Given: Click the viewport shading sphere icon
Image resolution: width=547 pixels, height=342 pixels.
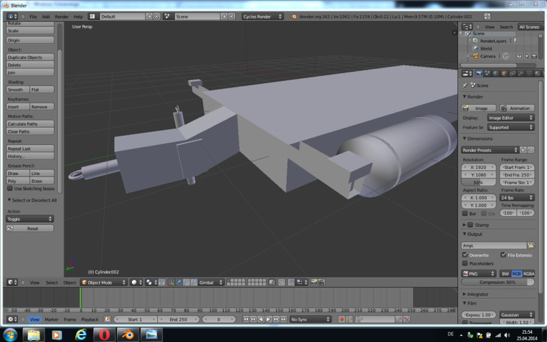Looking at the screenshot, I should coord(136,282).
